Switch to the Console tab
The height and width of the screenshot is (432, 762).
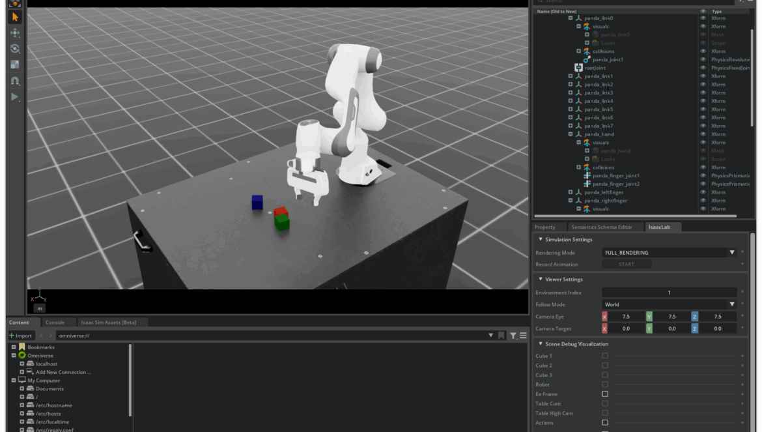tap(55, 323)
